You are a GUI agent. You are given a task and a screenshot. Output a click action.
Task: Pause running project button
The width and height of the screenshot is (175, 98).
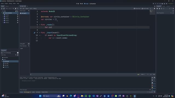(156, 4)
